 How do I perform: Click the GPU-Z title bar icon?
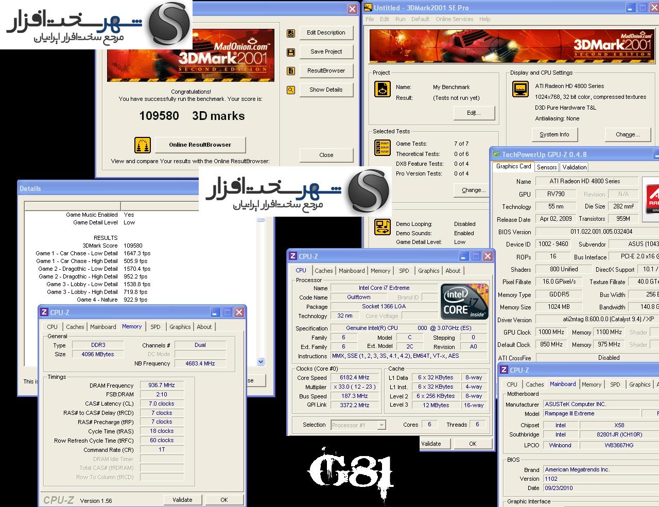tap(496, 154)
